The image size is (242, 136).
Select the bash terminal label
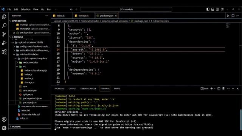coord(205,88)
